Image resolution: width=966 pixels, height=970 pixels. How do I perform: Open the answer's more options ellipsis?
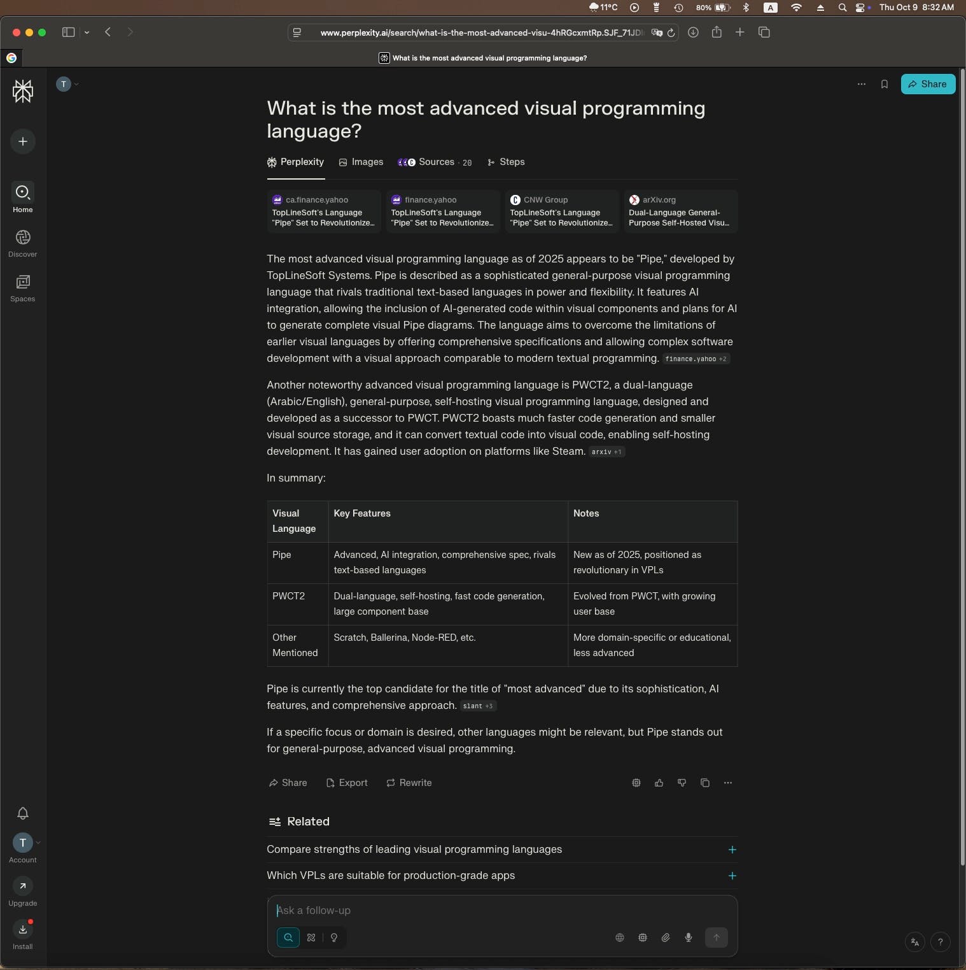728,783
